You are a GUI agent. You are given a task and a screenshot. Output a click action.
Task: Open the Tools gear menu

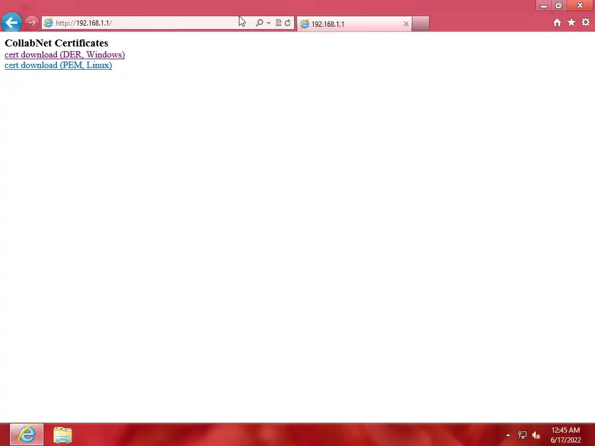coord(586,23)
